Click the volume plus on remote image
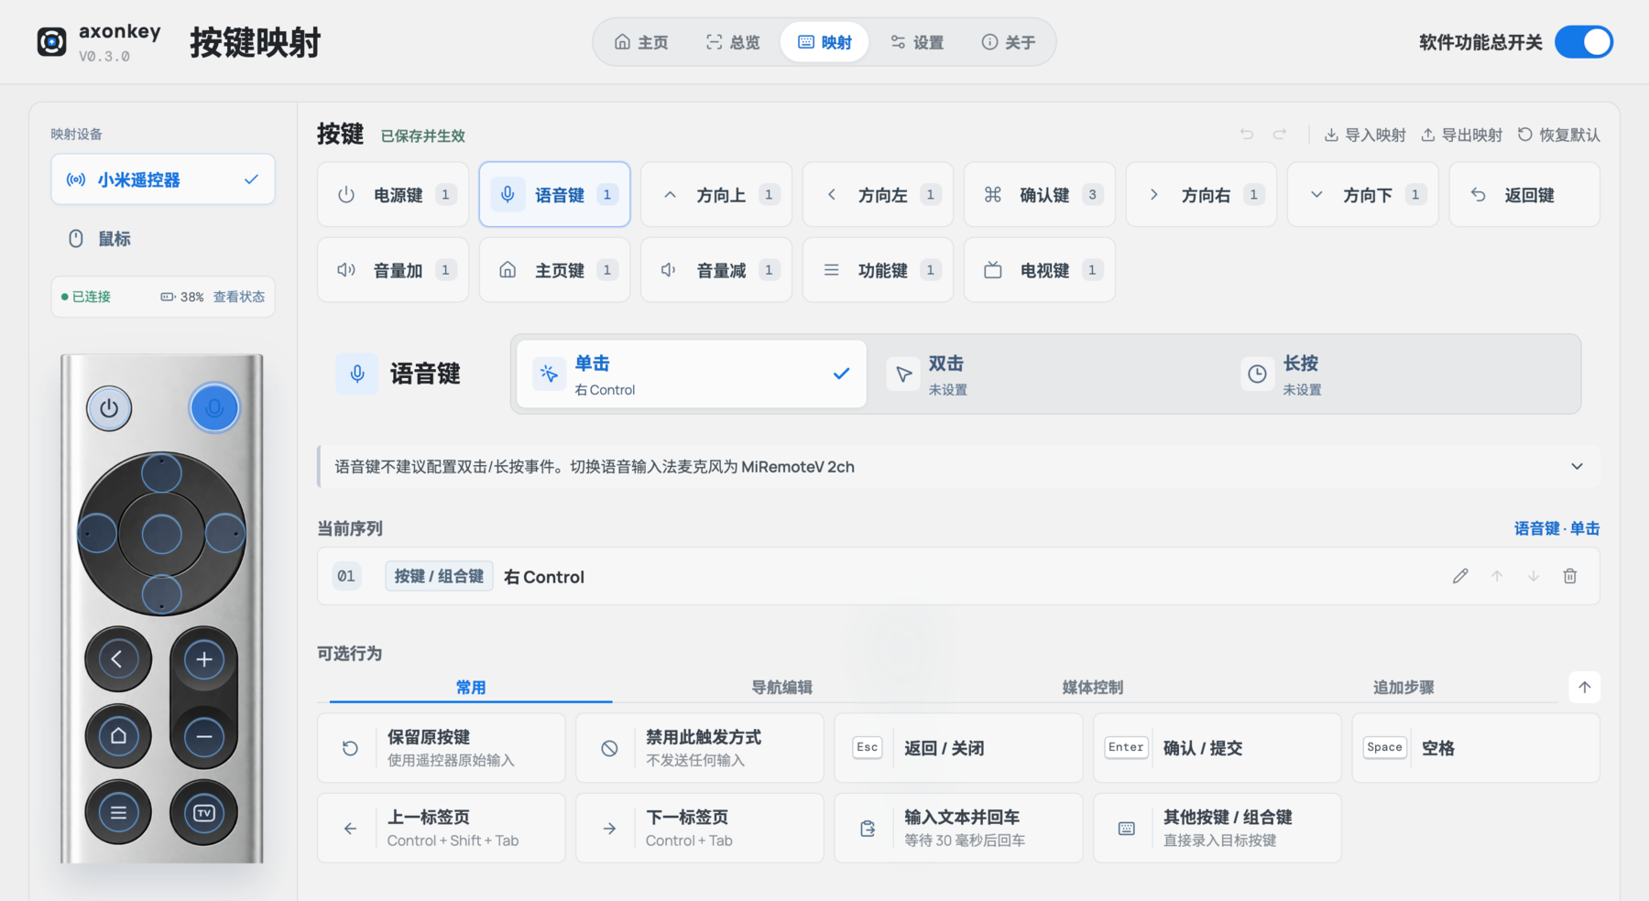Viewport: 1649px width, 901px height. click(204, 659)
